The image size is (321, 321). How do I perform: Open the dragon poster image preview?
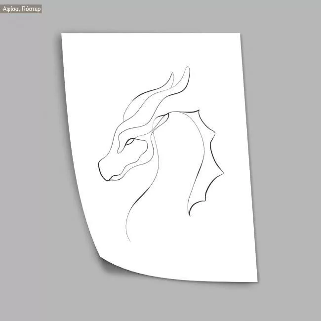click(x=160, y=158)
